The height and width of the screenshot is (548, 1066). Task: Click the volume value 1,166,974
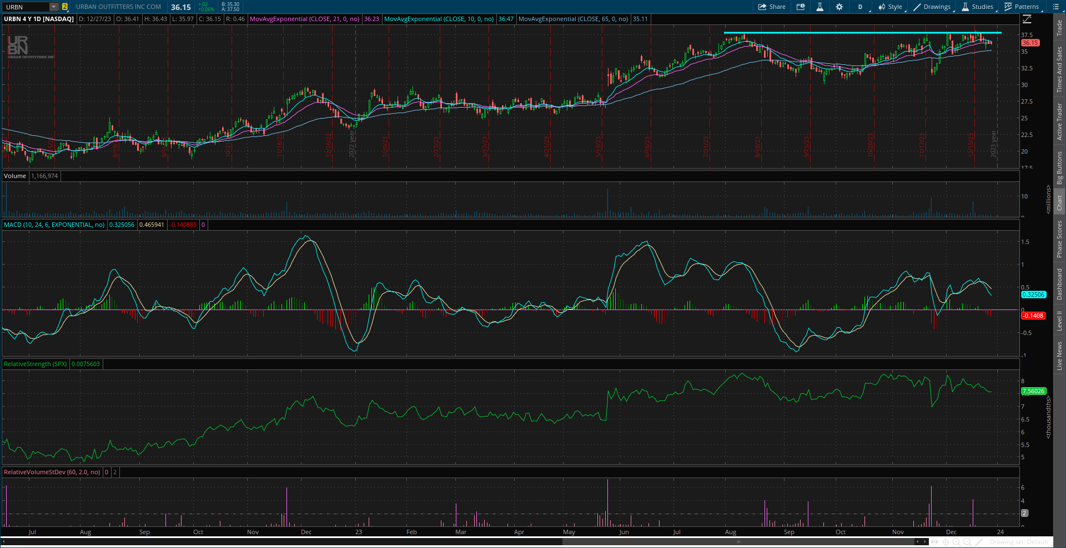(44, 176)
